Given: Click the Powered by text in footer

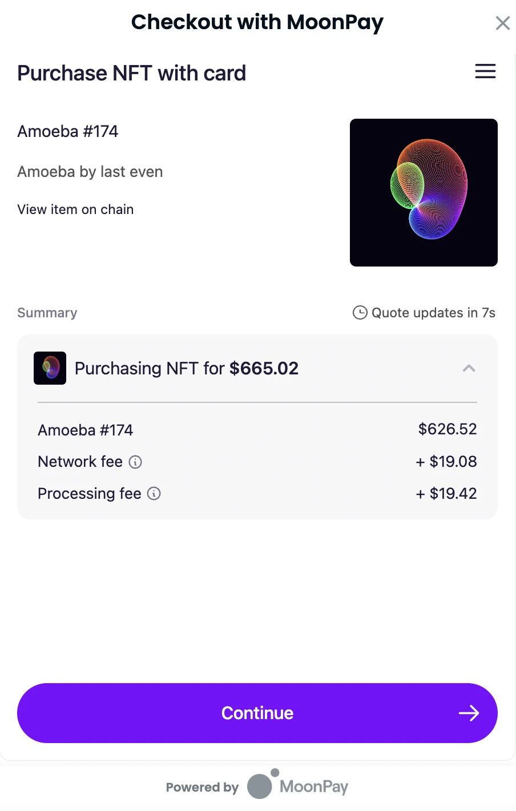Looking at the screenshot, I should click(x=202, y=787).
